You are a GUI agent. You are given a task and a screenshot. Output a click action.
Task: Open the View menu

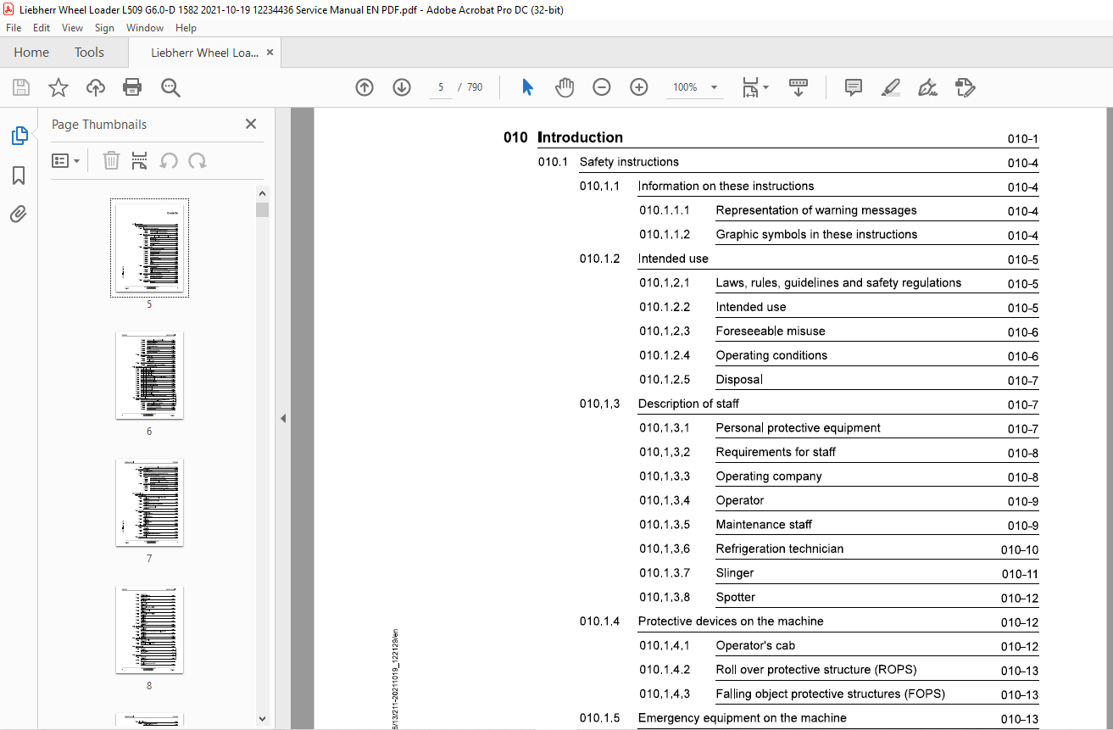pos(72,28)
